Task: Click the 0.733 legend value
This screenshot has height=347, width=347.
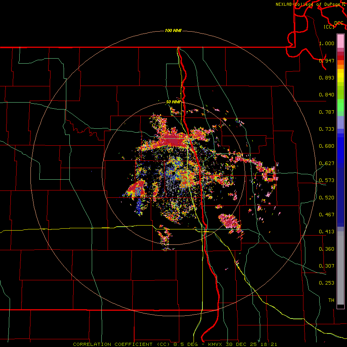Action: point(327,129)
